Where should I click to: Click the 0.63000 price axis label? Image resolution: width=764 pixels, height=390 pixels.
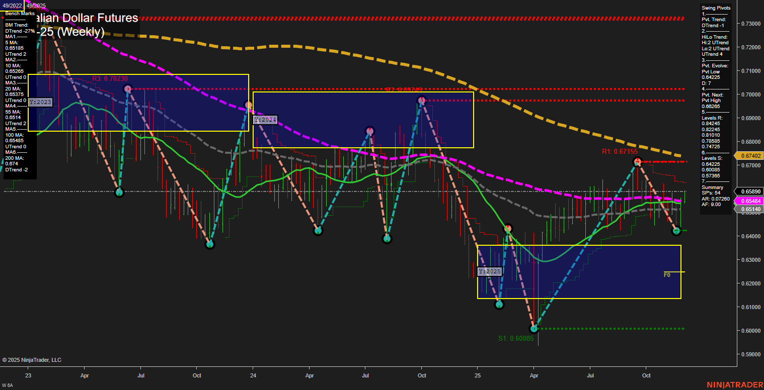point(750,260)
